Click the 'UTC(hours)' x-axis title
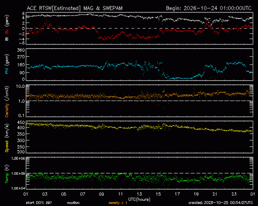Image resolution: width=258 pixels, height=206 pixels. pyautogui.click(x=139, y=199)
